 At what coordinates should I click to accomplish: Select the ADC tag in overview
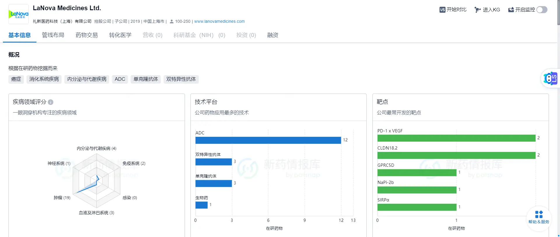click(x=120, y=79)
